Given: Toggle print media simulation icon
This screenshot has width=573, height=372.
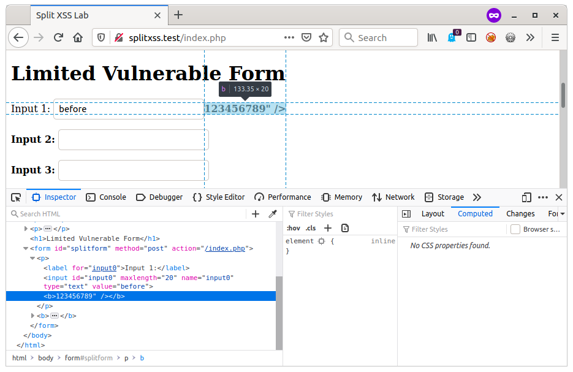Looking at the screenshot, I should 345,228.
